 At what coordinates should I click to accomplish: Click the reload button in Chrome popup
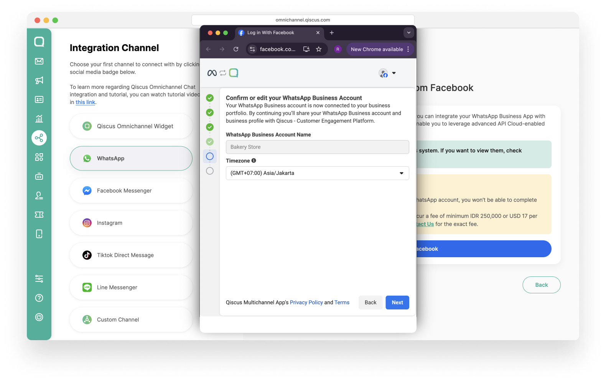coord(236,49)
